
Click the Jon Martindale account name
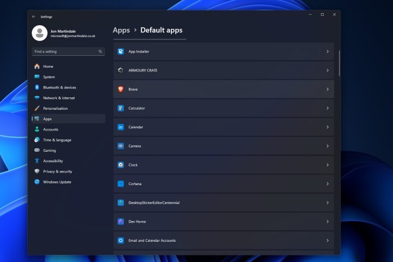[63, 31]
